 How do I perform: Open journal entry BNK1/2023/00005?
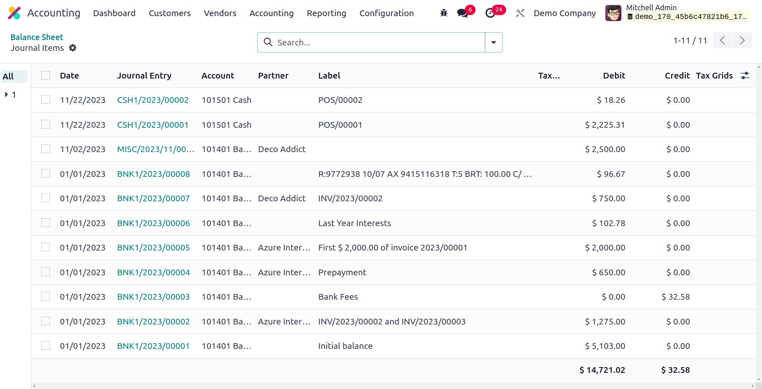[153, 248]
